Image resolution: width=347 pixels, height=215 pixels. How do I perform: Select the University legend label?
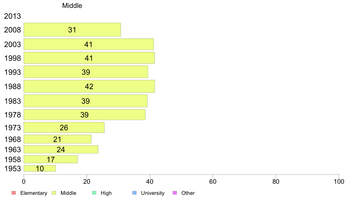point(153,193)
